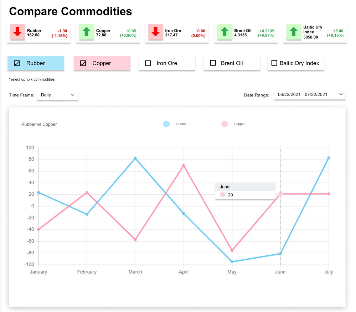Click the Rubber March data point peak

pos(135,158)
